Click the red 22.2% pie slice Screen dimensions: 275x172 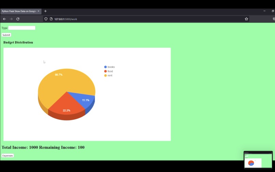pyautogui.click(x=66, y=105)
